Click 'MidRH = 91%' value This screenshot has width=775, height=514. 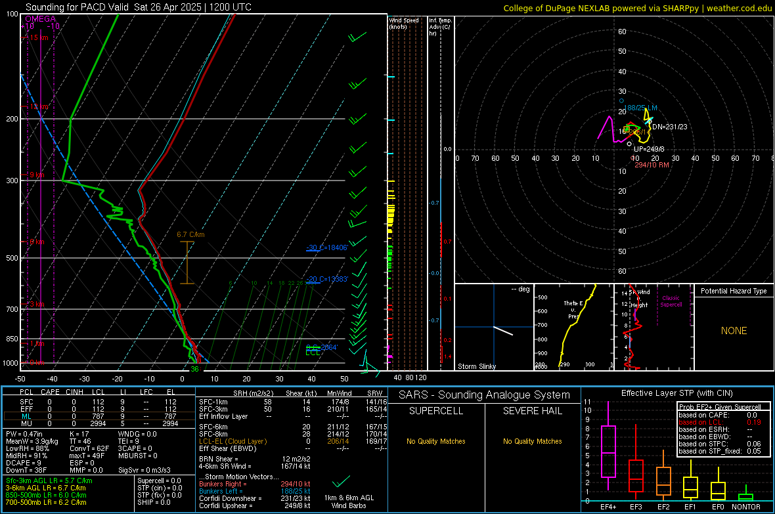27,456
